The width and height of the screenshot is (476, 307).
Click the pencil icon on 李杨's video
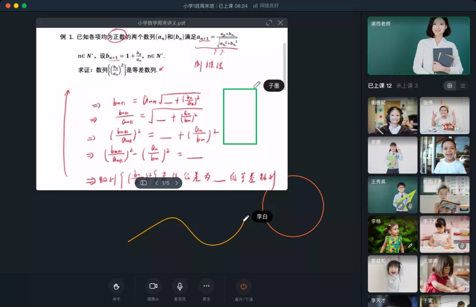point(410,246)
